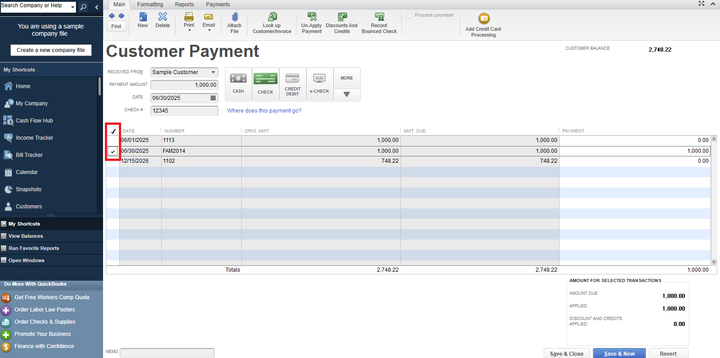Expand the Received From customer dropdown
This screenshot has height=358, width=720.
coord(213,72)
